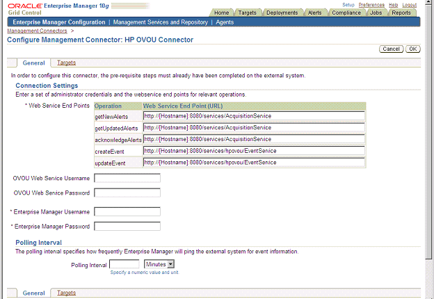Follow the Management Connectors breadcrumb link
434x299 pixels.
pyautogui.click(x=37, y=31)
